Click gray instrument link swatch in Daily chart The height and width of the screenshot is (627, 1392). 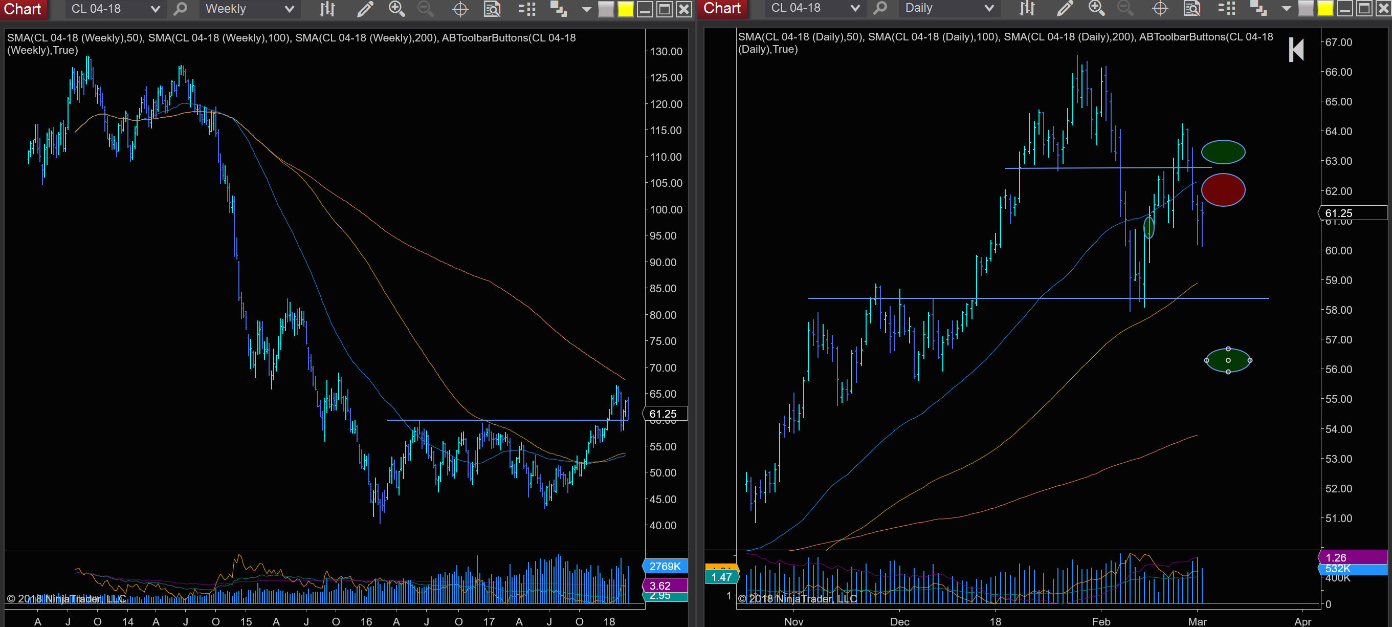[x=1306, y=9]
